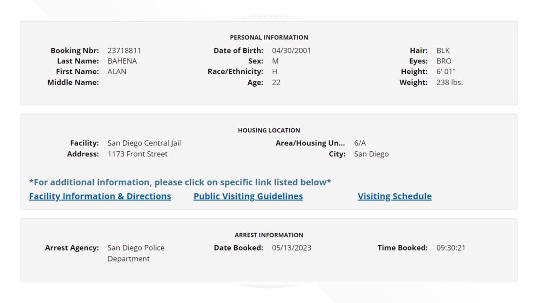The image size is (539, 303).
Task: Click the San Diego Central Jail facility name
Action: pyautogui.click(x=144, y=143)
